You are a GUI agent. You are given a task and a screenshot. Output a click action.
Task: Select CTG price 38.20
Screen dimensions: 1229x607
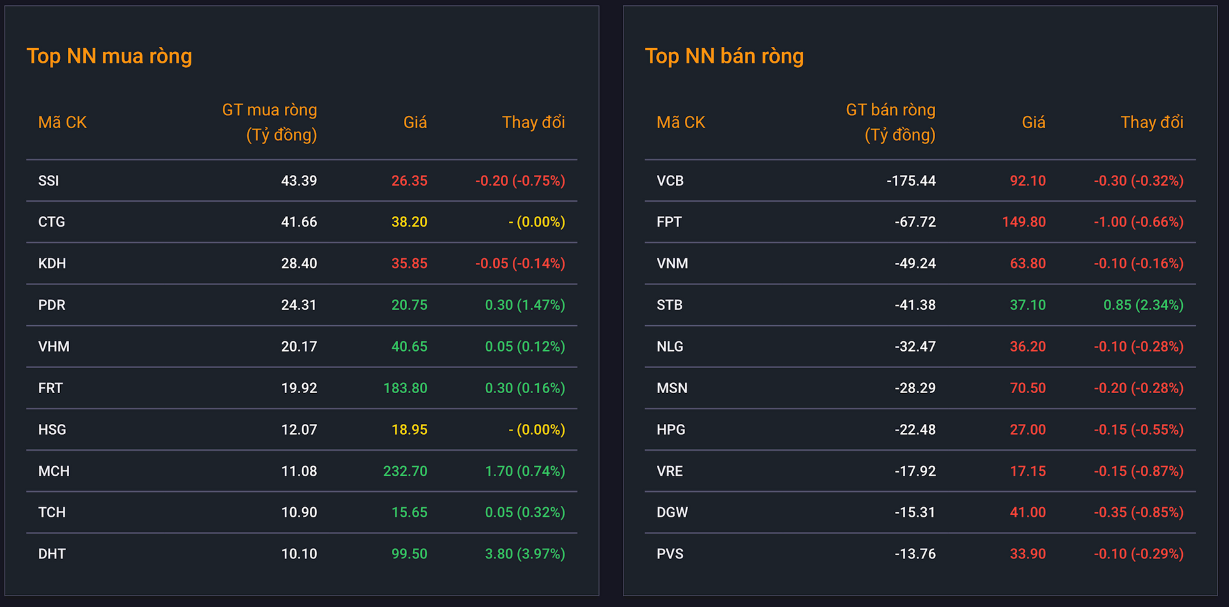point(409,222)
